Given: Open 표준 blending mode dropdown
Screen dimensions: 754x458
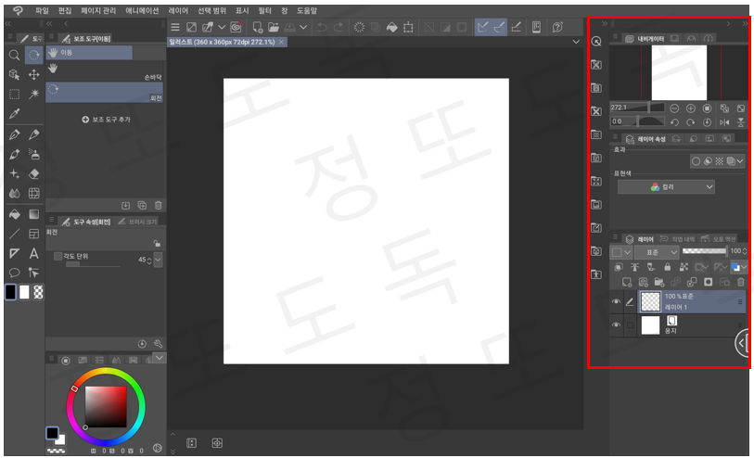Looking at the screenshot, I should (x=657, y=252).
